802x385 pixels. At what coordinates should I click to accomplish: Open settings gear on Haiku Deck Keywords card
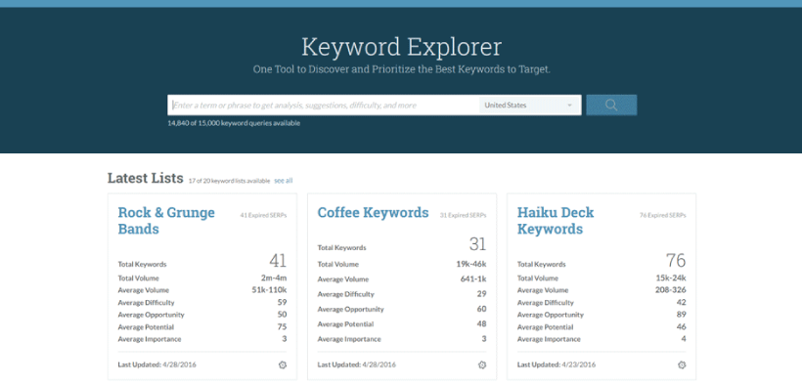(682, 365)
